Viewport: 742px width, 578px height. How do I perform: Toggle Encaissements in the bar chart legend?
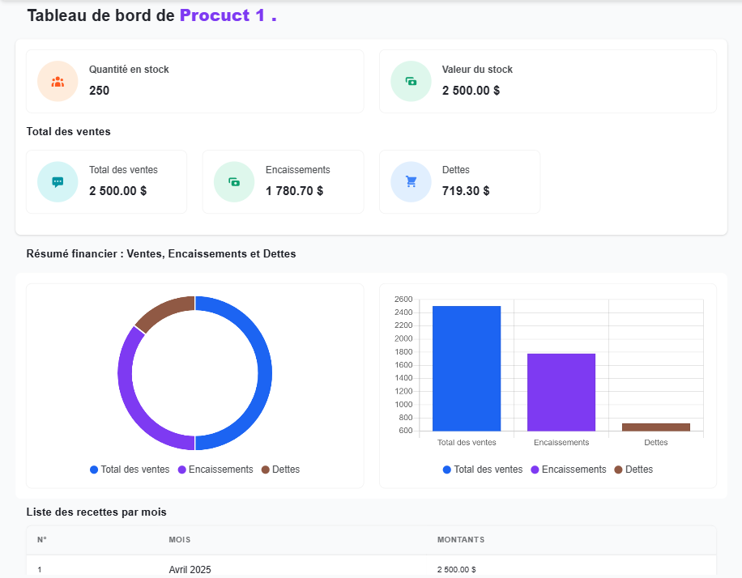coord(569,470)
